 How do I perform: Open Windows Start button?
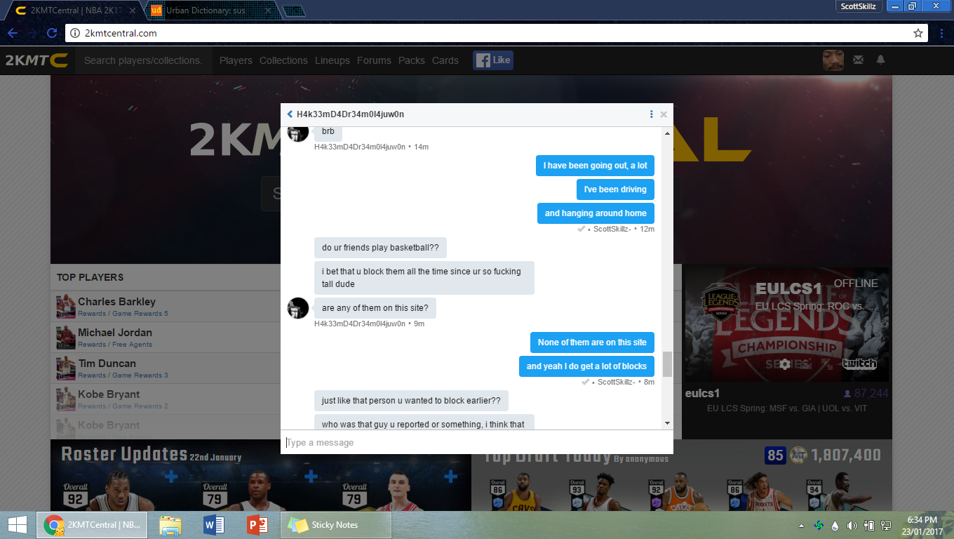(x=17, y=524)
